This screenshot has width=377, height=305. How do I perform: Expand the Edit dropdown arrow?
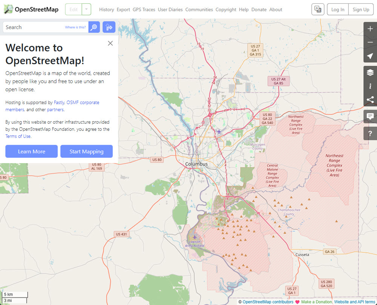click(86, 9)
